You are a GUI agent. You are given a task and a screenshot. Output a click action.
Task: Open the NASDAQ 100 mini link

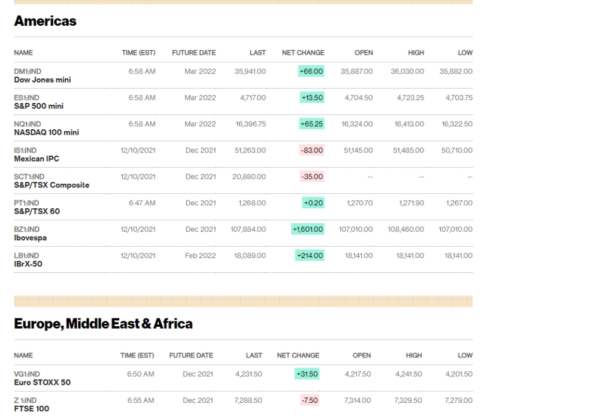click(47, 132)
